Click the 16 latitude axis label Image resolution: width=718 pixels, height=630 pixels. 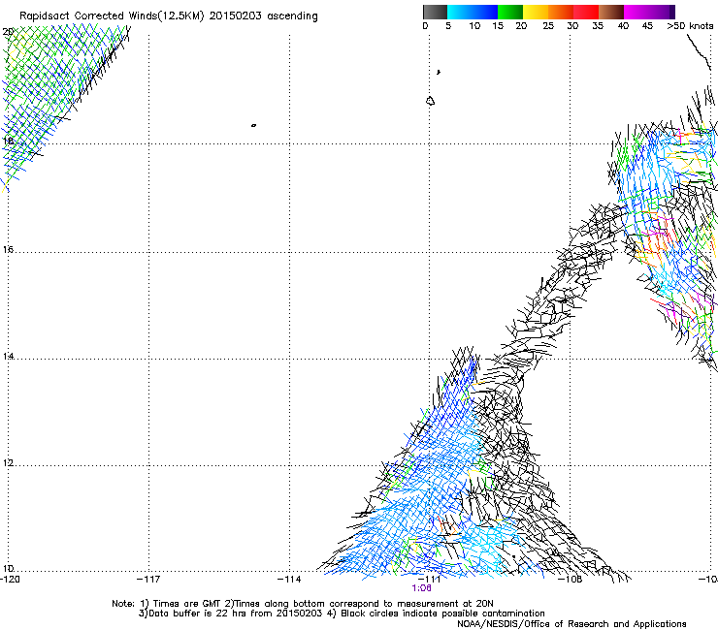[x=8, y=249]
